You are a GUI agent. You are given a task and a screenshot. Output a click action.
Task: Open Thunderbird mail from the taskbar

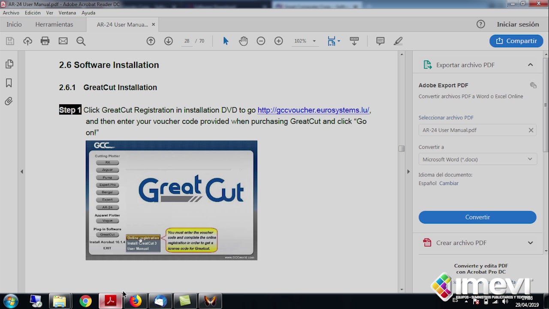coord(160,301)
